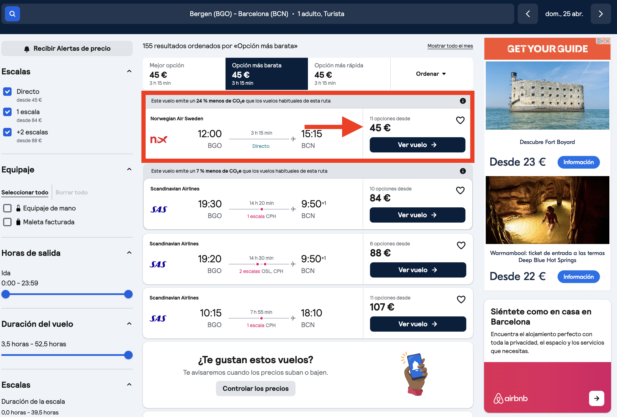
Task: Click the arrow button on Airbnb banner
Action: pos(597,398)
